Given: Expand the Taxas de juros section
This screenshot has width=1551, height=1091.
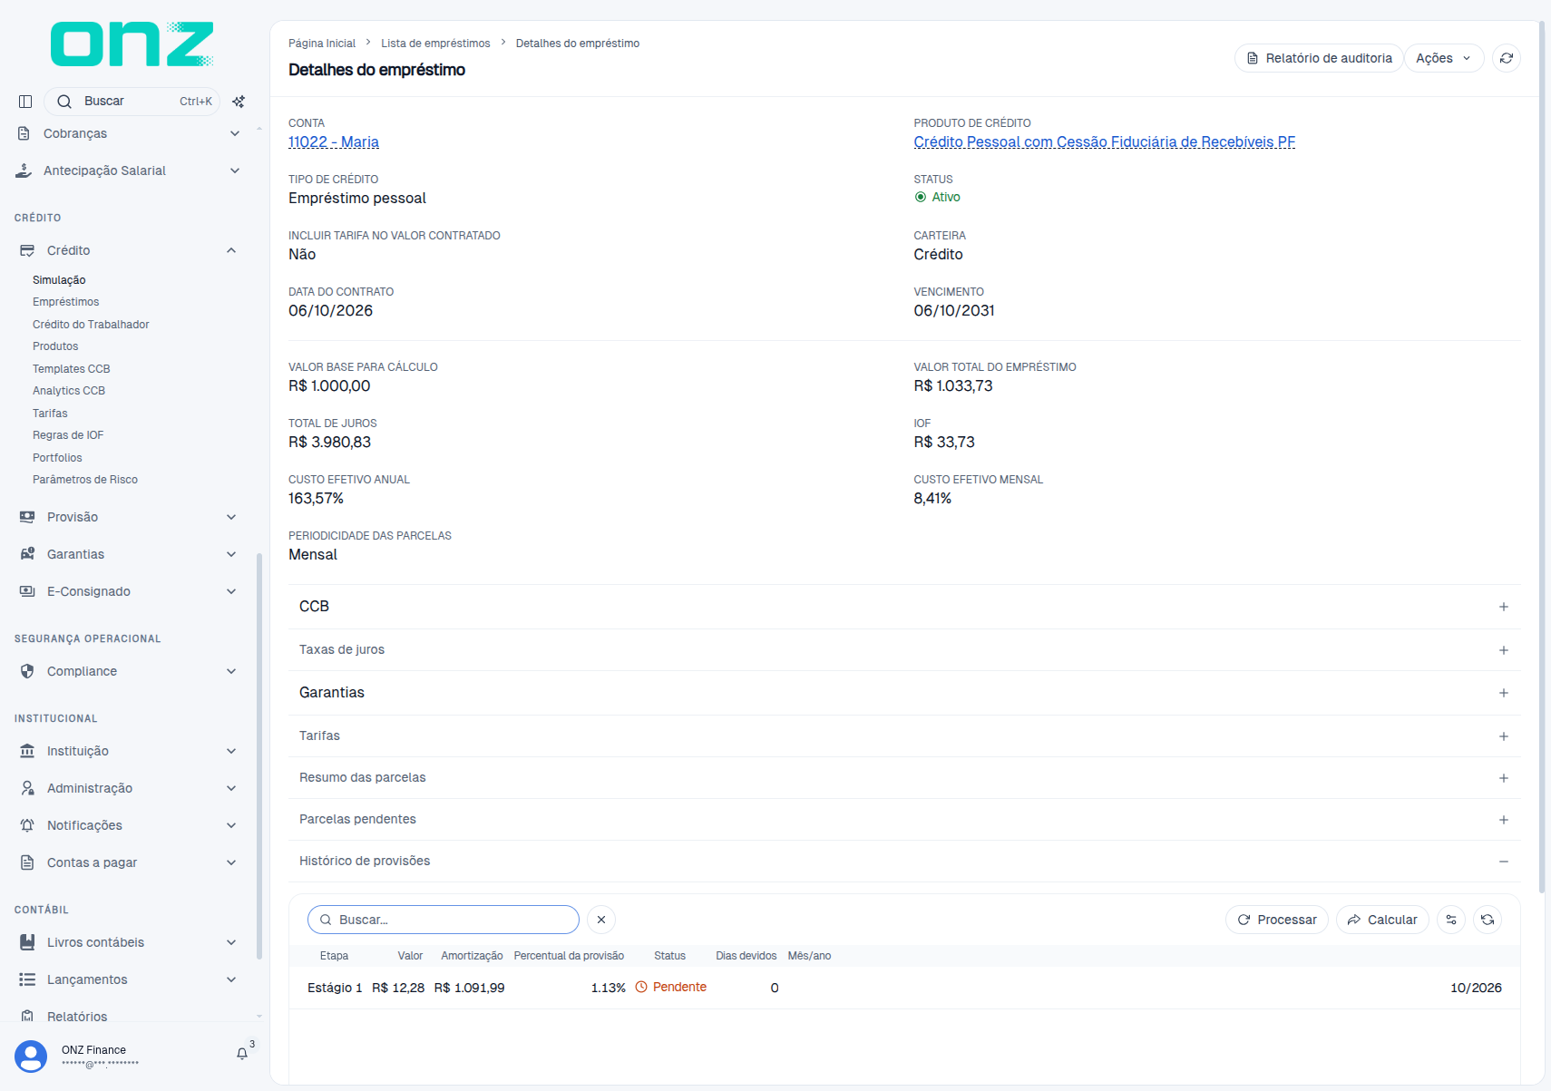Looking at the screenshot, I should (904, 650).
